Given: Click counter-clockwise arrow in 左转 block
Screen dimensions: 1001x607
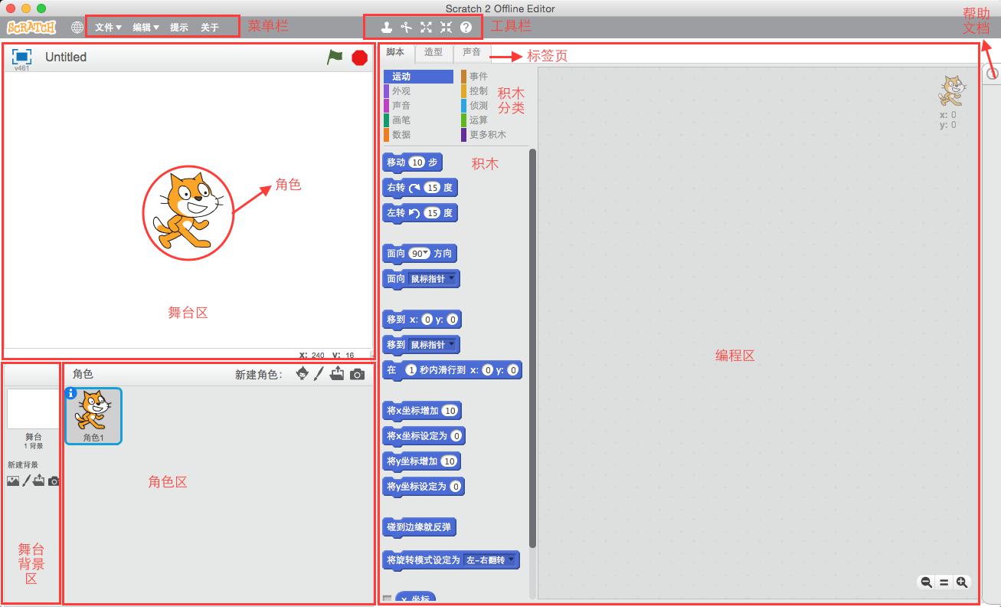Looking at the screenshot, I should 414,213.
